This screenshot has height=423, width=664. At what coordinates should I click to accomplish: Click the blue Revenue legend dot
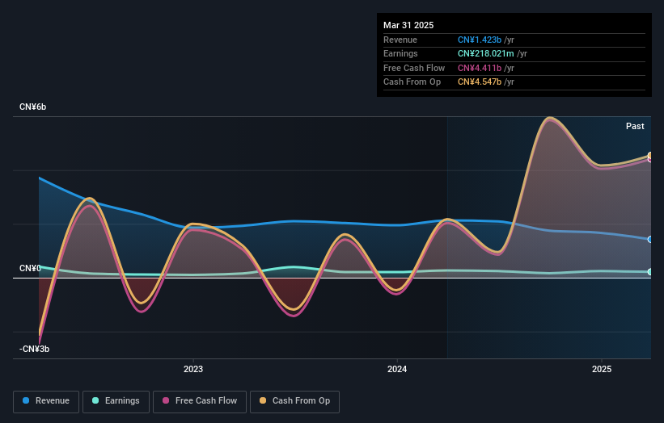click(26, 400)
